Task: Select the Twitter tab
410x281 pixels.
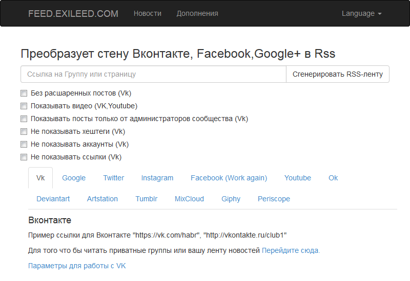Action: pyautogui.click(x=113, y=178)
